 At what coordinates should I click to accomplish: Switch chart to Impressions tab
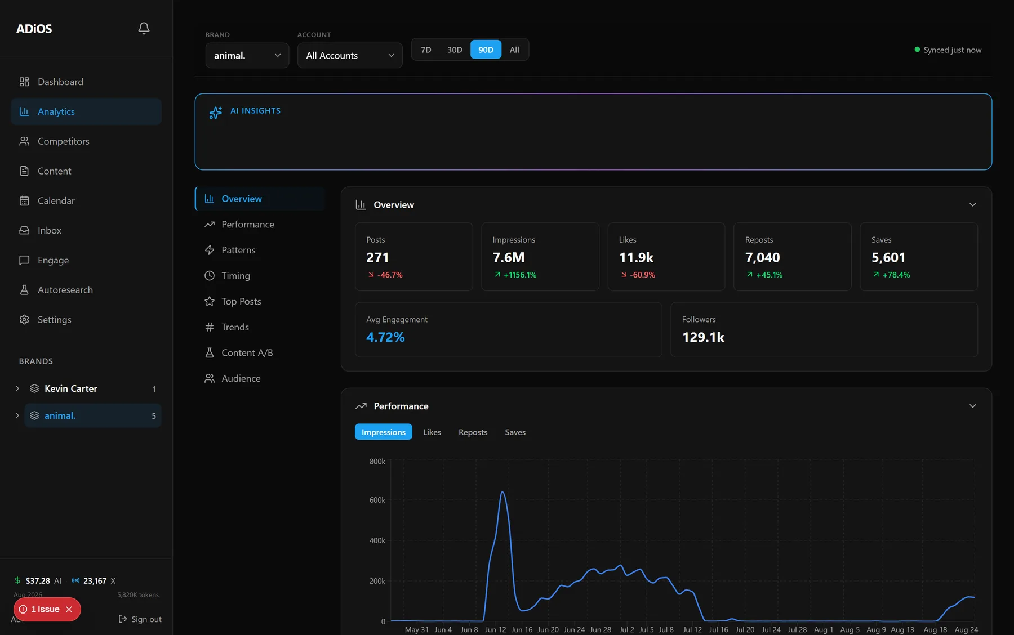[384, 432]
